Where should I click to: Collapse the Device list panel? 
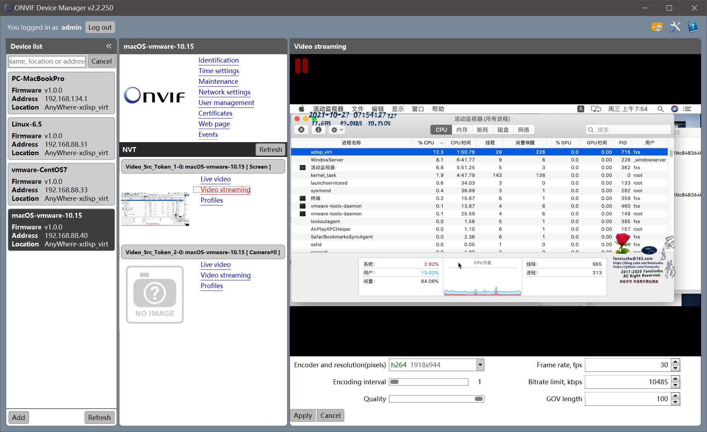[109, 46]
